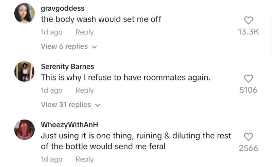
Task: Open the WheezyWithAnH username link
Action: click(x=69, y=125)
